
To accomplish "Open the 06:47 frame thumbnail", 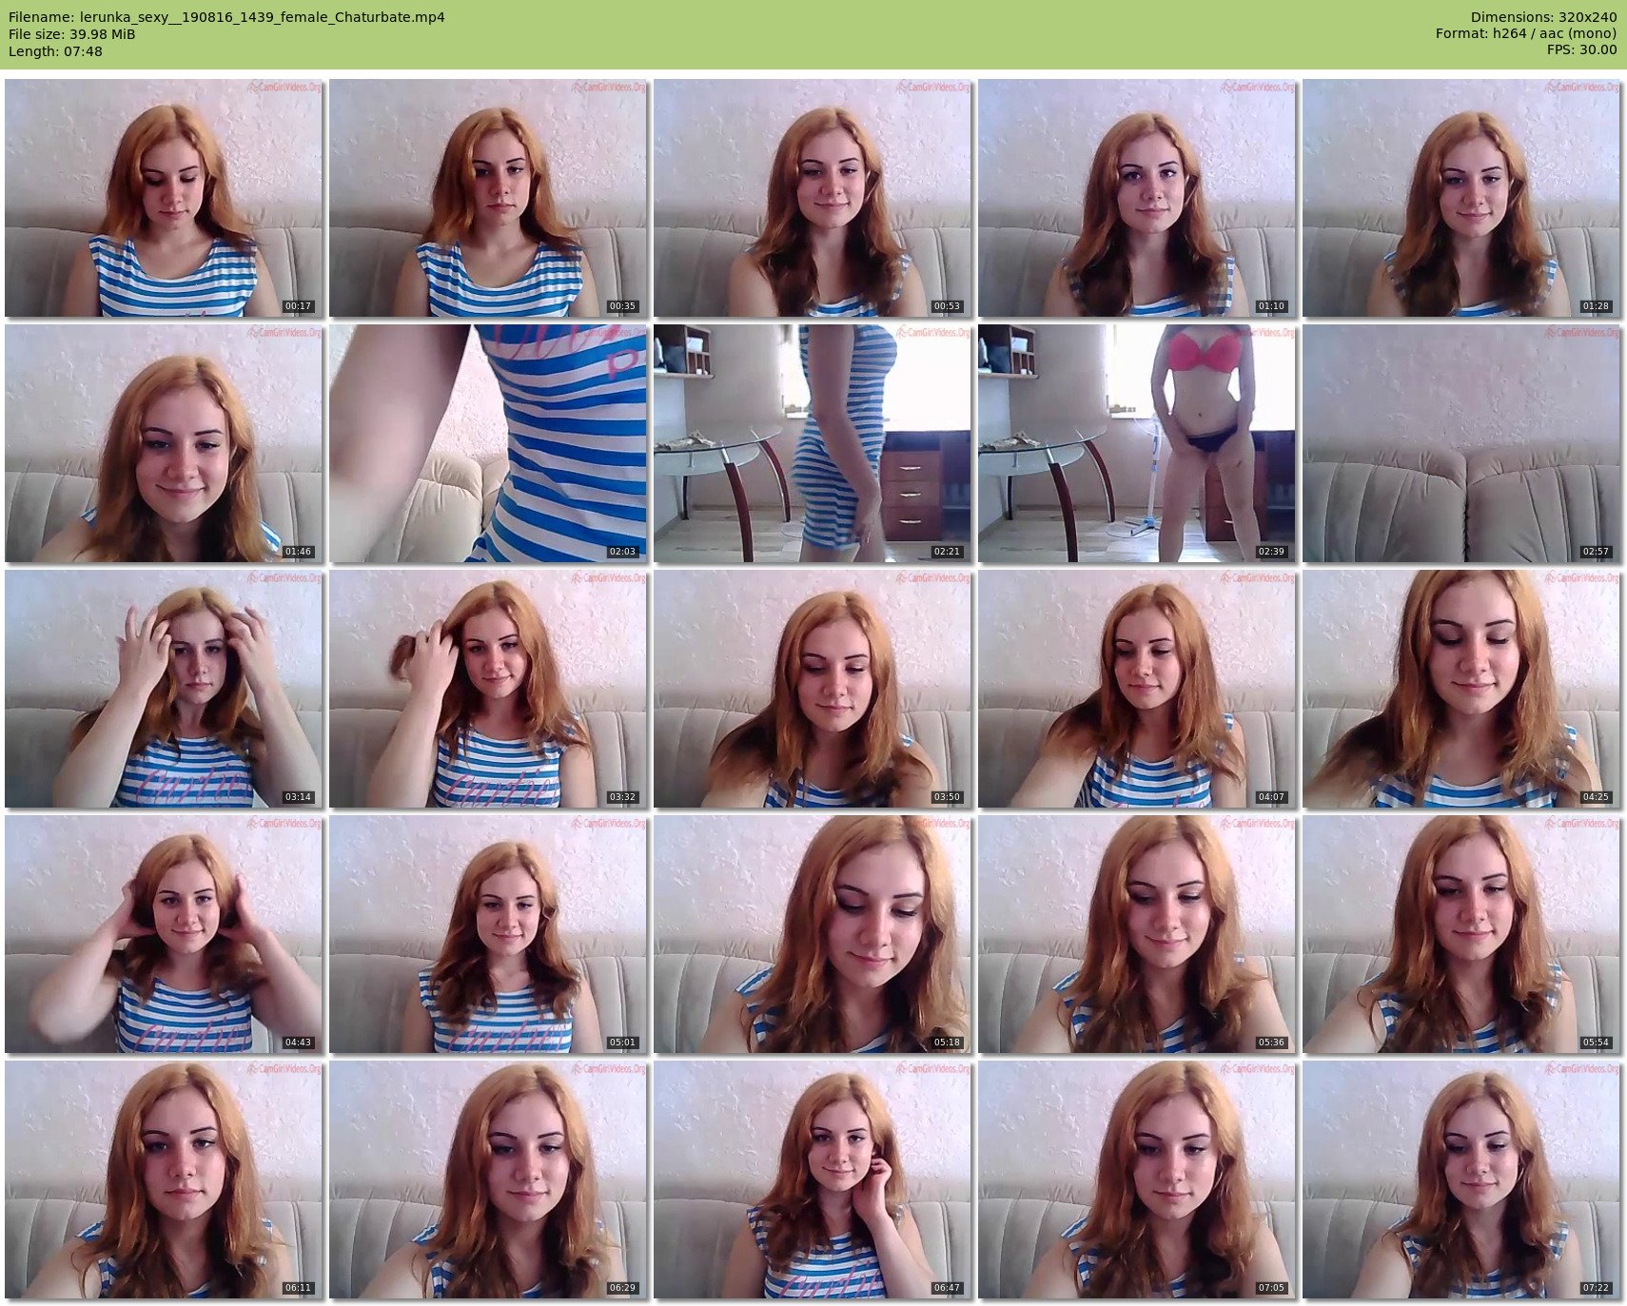I will point(813,1179).
